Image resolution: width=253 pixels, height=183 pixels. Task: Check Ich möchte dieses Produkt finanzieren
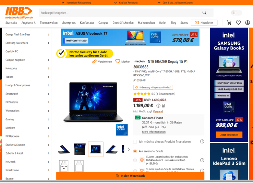point(135,141)
